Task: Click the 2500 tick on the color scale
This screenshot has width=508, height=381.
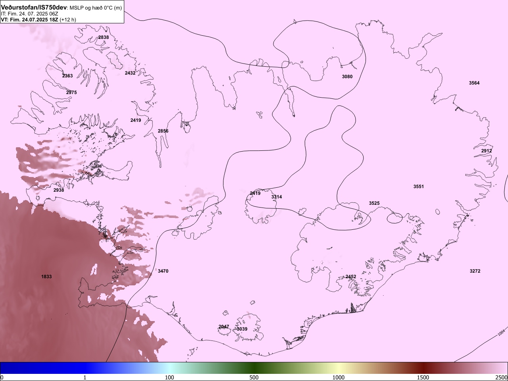Action: pos(501,377)
